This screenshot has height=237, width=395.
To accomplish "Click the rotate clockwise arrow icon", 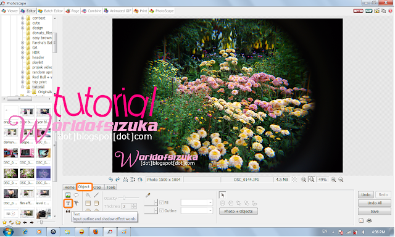I will point(118,180).
